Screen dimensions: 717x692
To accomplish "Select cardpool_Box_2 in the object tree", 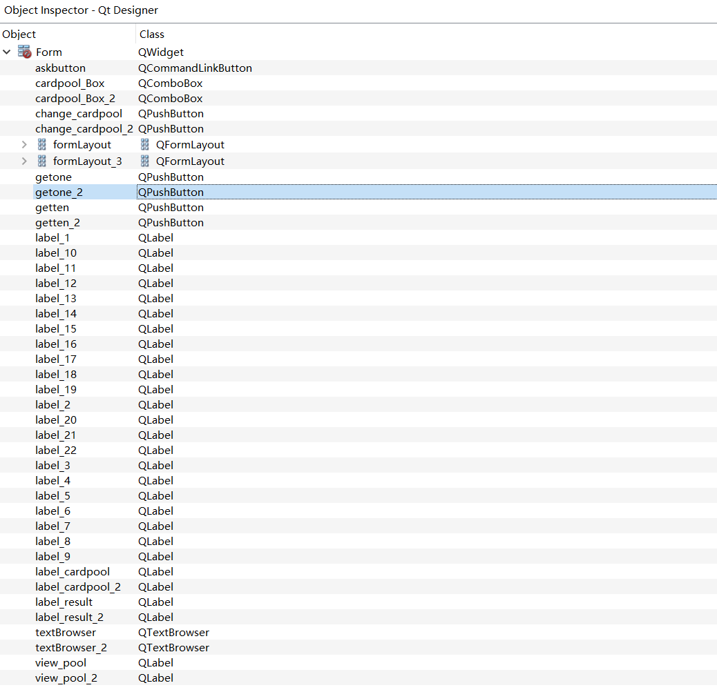I will tap(75, 99).
